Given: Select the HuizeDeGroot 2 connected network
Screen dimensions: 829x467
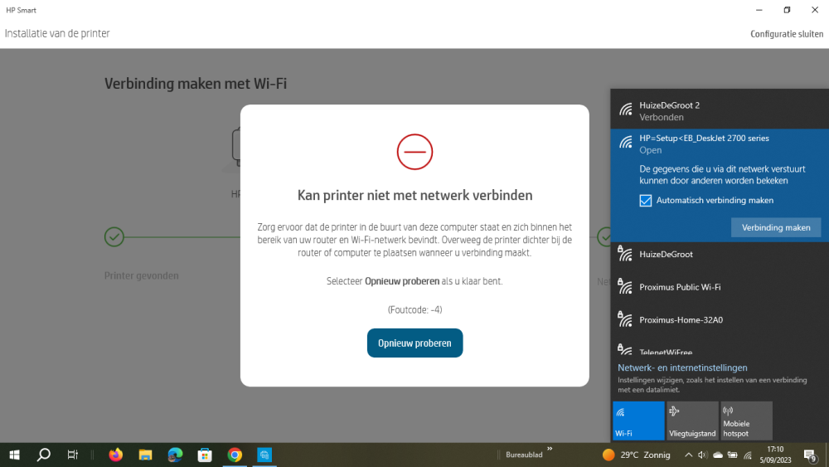Looking at the screenshot, I should [x=720, y=111].
